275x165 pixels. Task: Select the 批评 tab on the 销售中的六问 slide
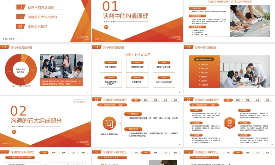pyautogui.click(x=267, y=100)
